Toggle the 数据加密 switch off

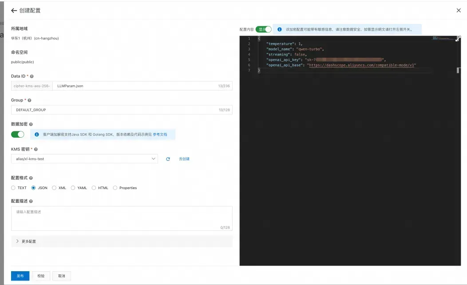18,135
